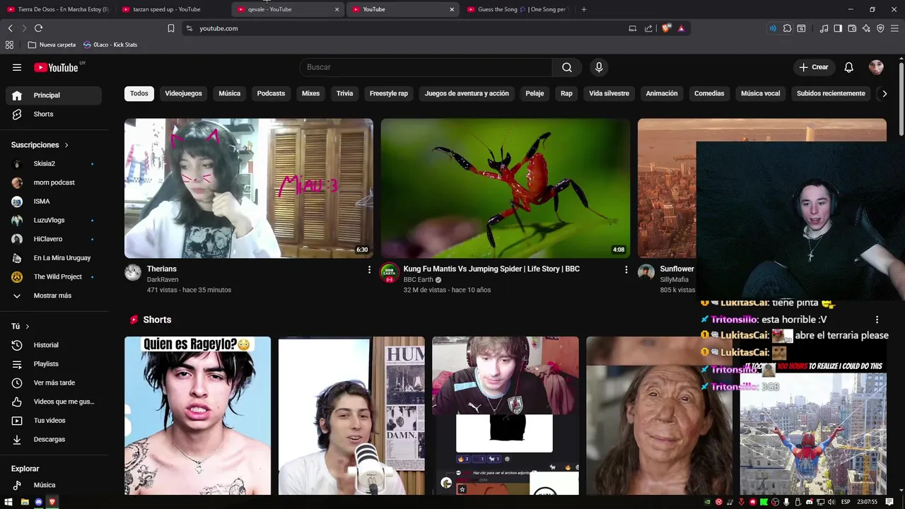
Task: Expand the Suscripciones section chevron
Action: click(x=66, y=145)
